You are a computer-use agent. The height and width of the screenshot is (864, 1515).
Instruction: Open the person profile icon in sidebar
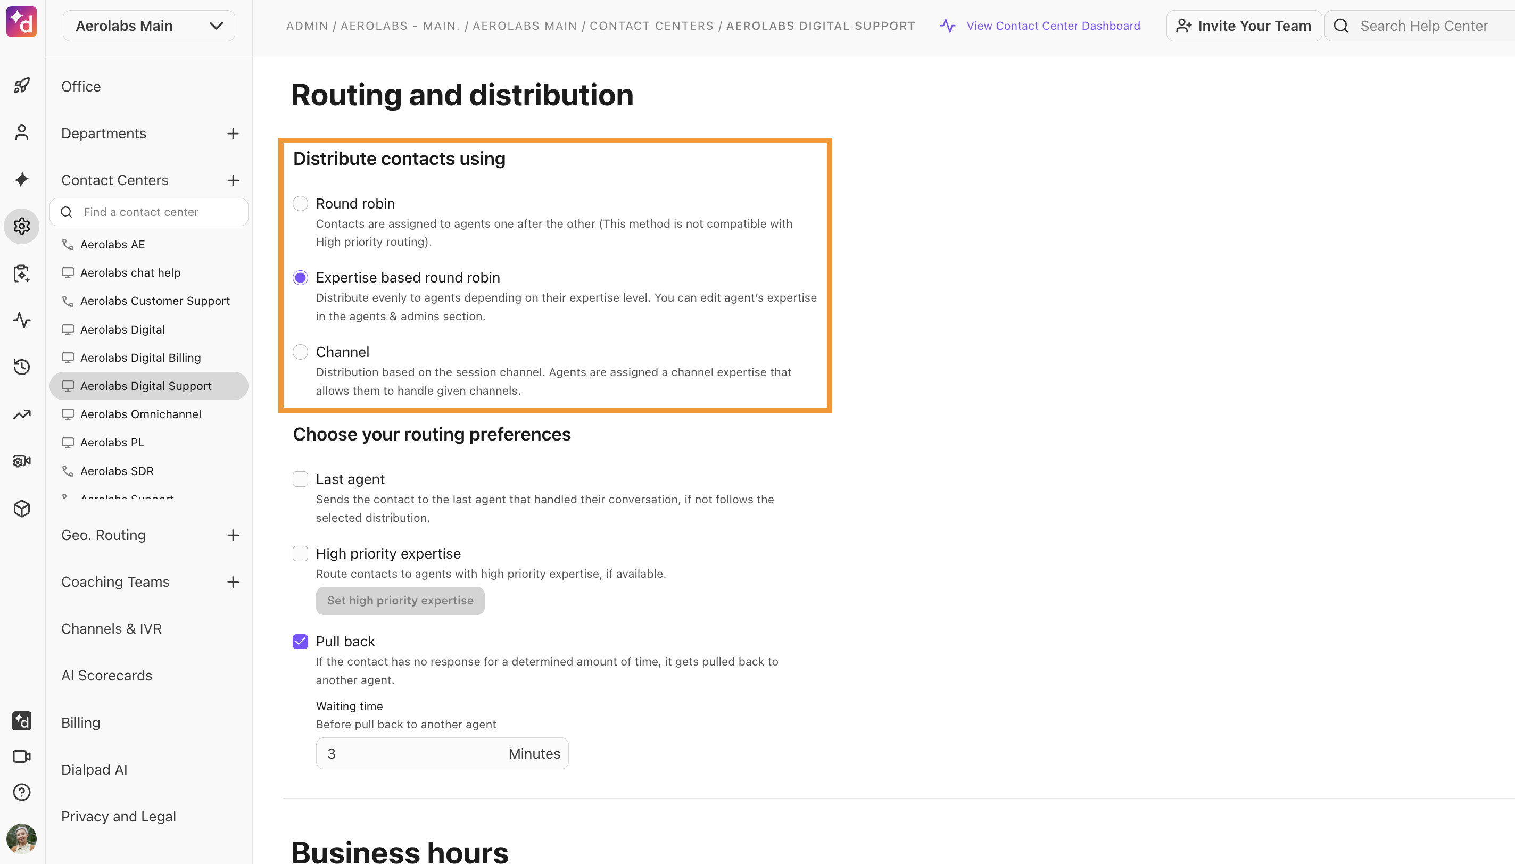pos(22,132)
